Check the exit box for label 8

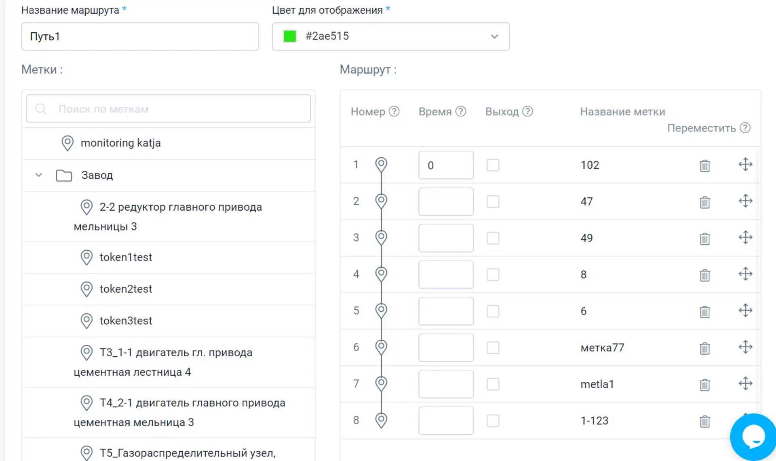tap(493, 275)
